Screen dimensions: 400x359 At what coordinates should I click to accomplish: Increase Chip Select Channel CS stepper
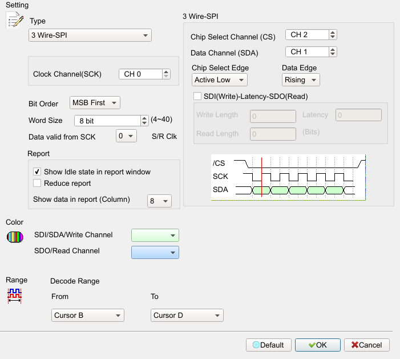333,32
